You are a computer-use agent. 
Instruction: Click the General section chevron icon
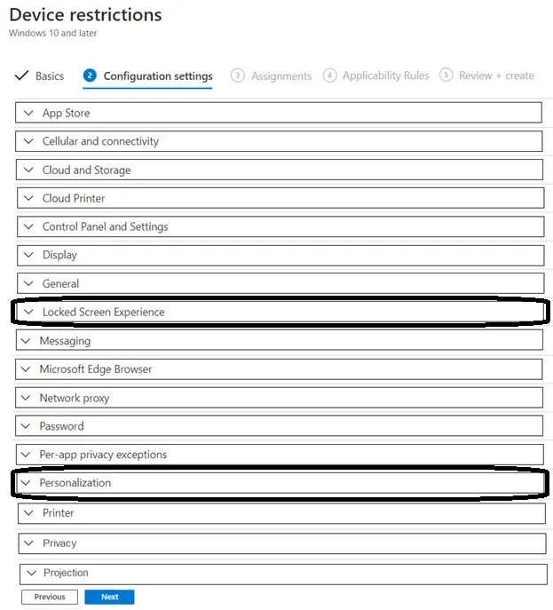click(x=28, y=283)
